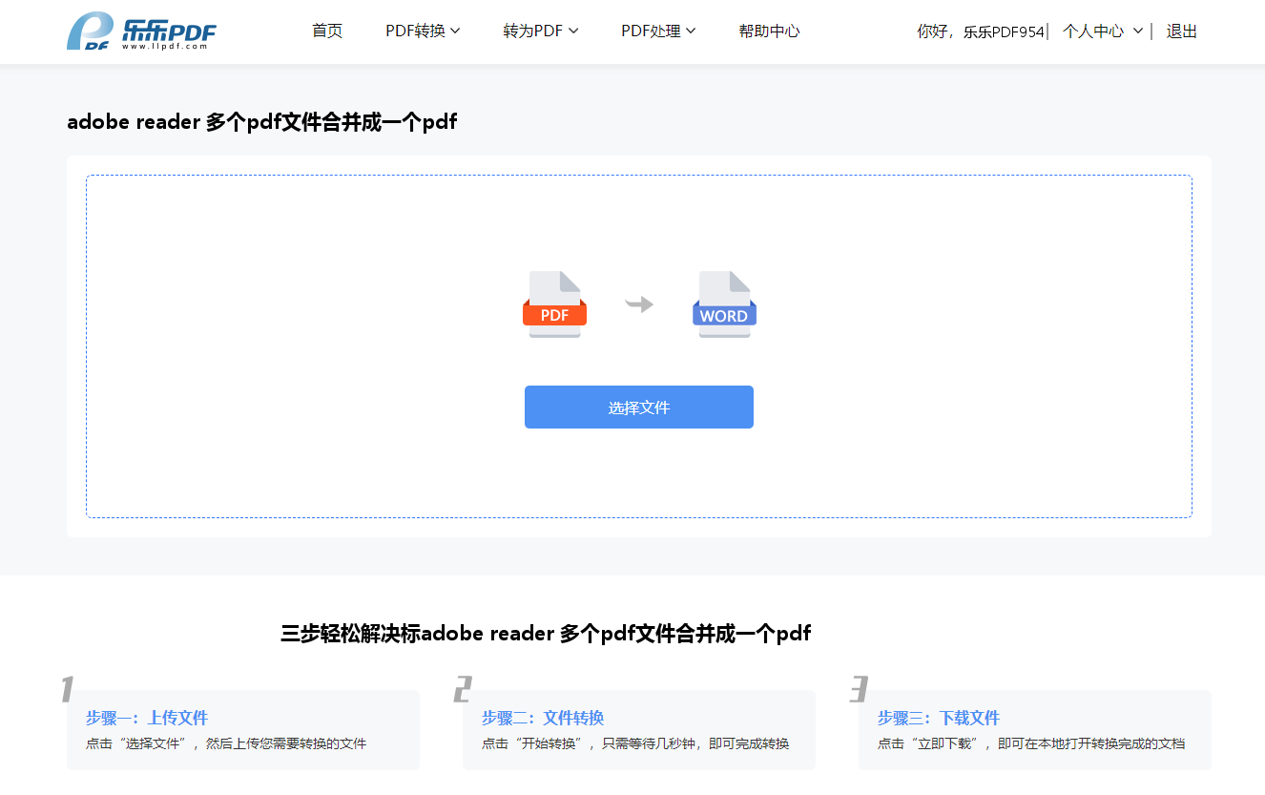Open the 帮助中心 page

[769, 31]
